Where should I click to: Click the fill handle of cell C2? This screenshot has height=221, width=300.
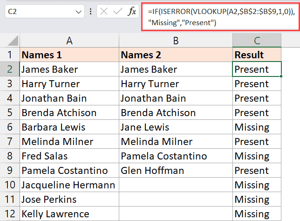[x=281, y=76]
